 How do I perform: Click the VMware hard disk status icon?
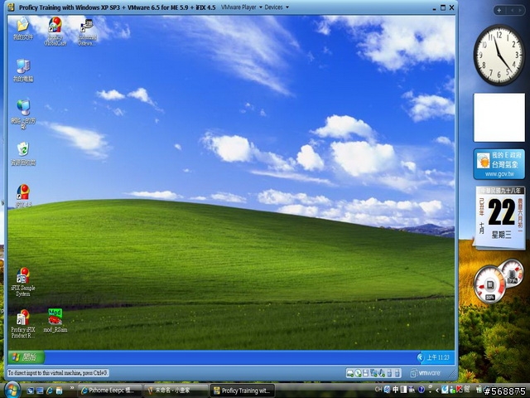[350, 373]
